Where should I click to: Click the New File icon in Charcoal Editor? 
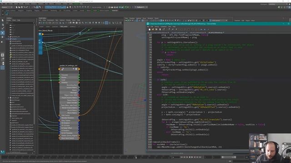click(x=150, y=29)
